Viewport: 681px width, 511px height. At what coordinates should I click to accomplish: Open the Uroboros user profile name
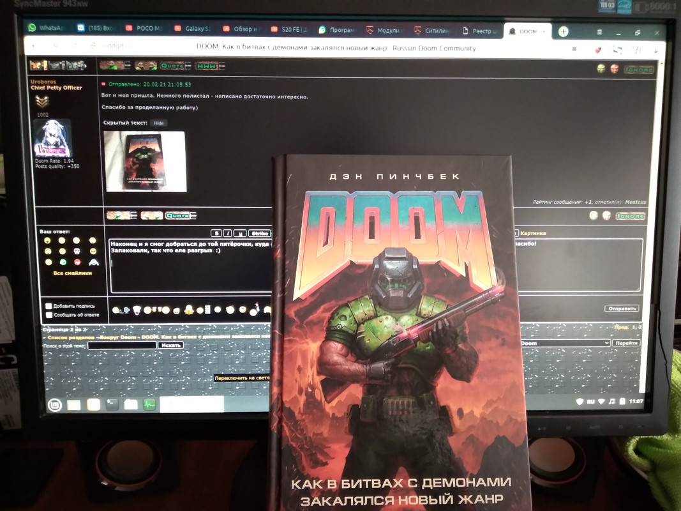43,81
